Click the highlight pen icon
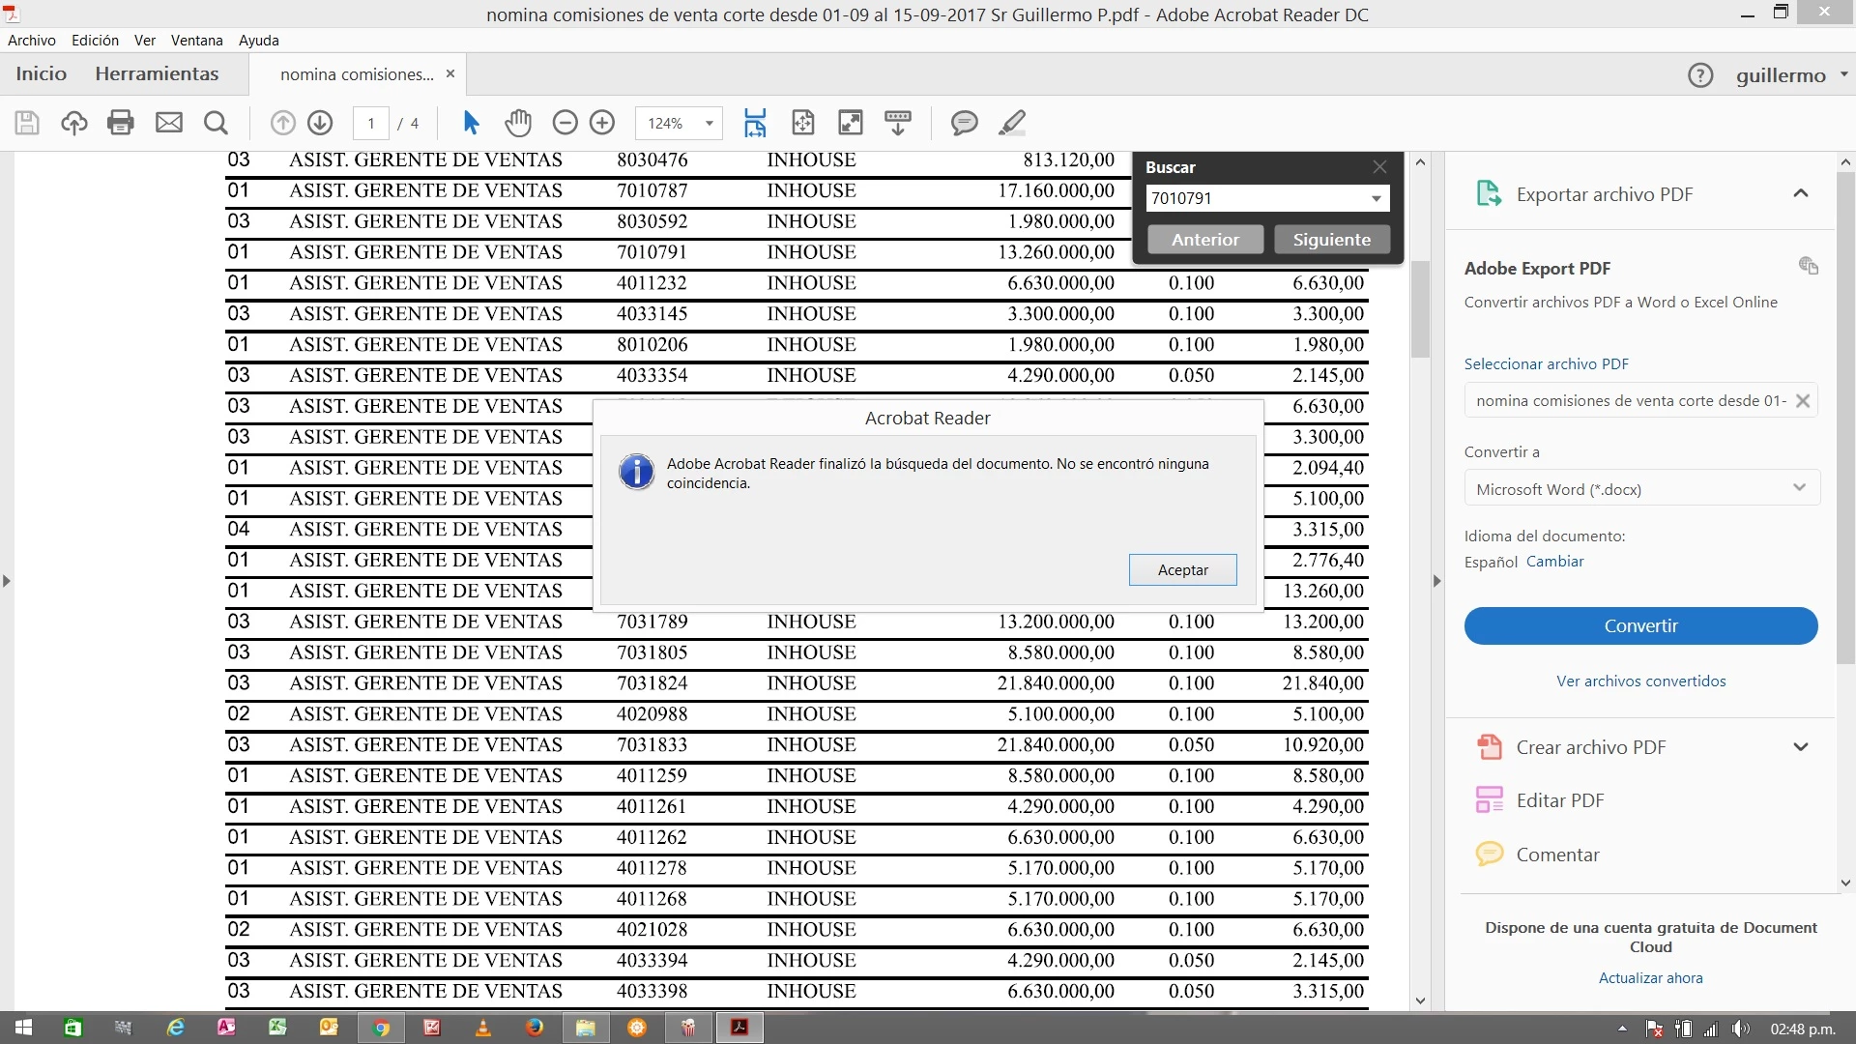The width and height of the screenshot is (1856, 1044). pos(1011,123)
